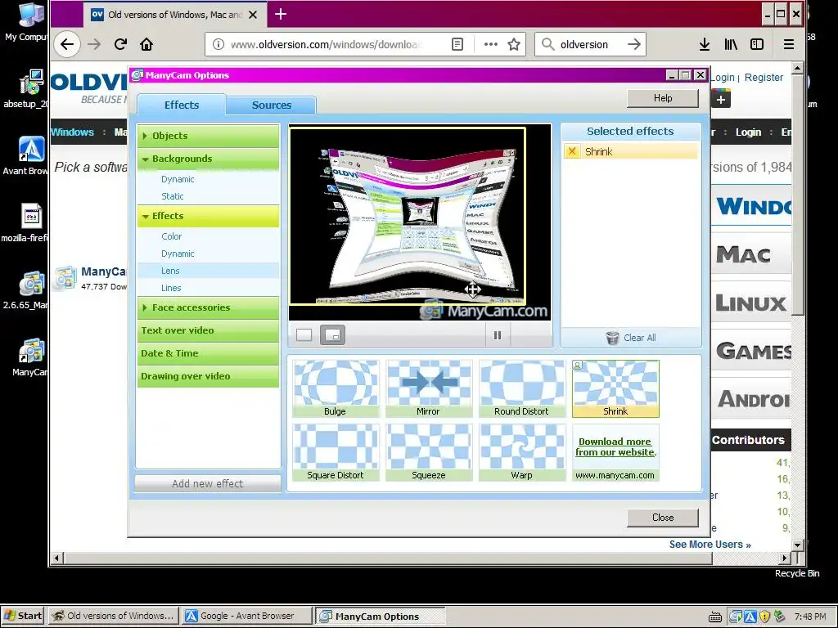
Task: Show site information icon in address bar
Action: (218, 44)
